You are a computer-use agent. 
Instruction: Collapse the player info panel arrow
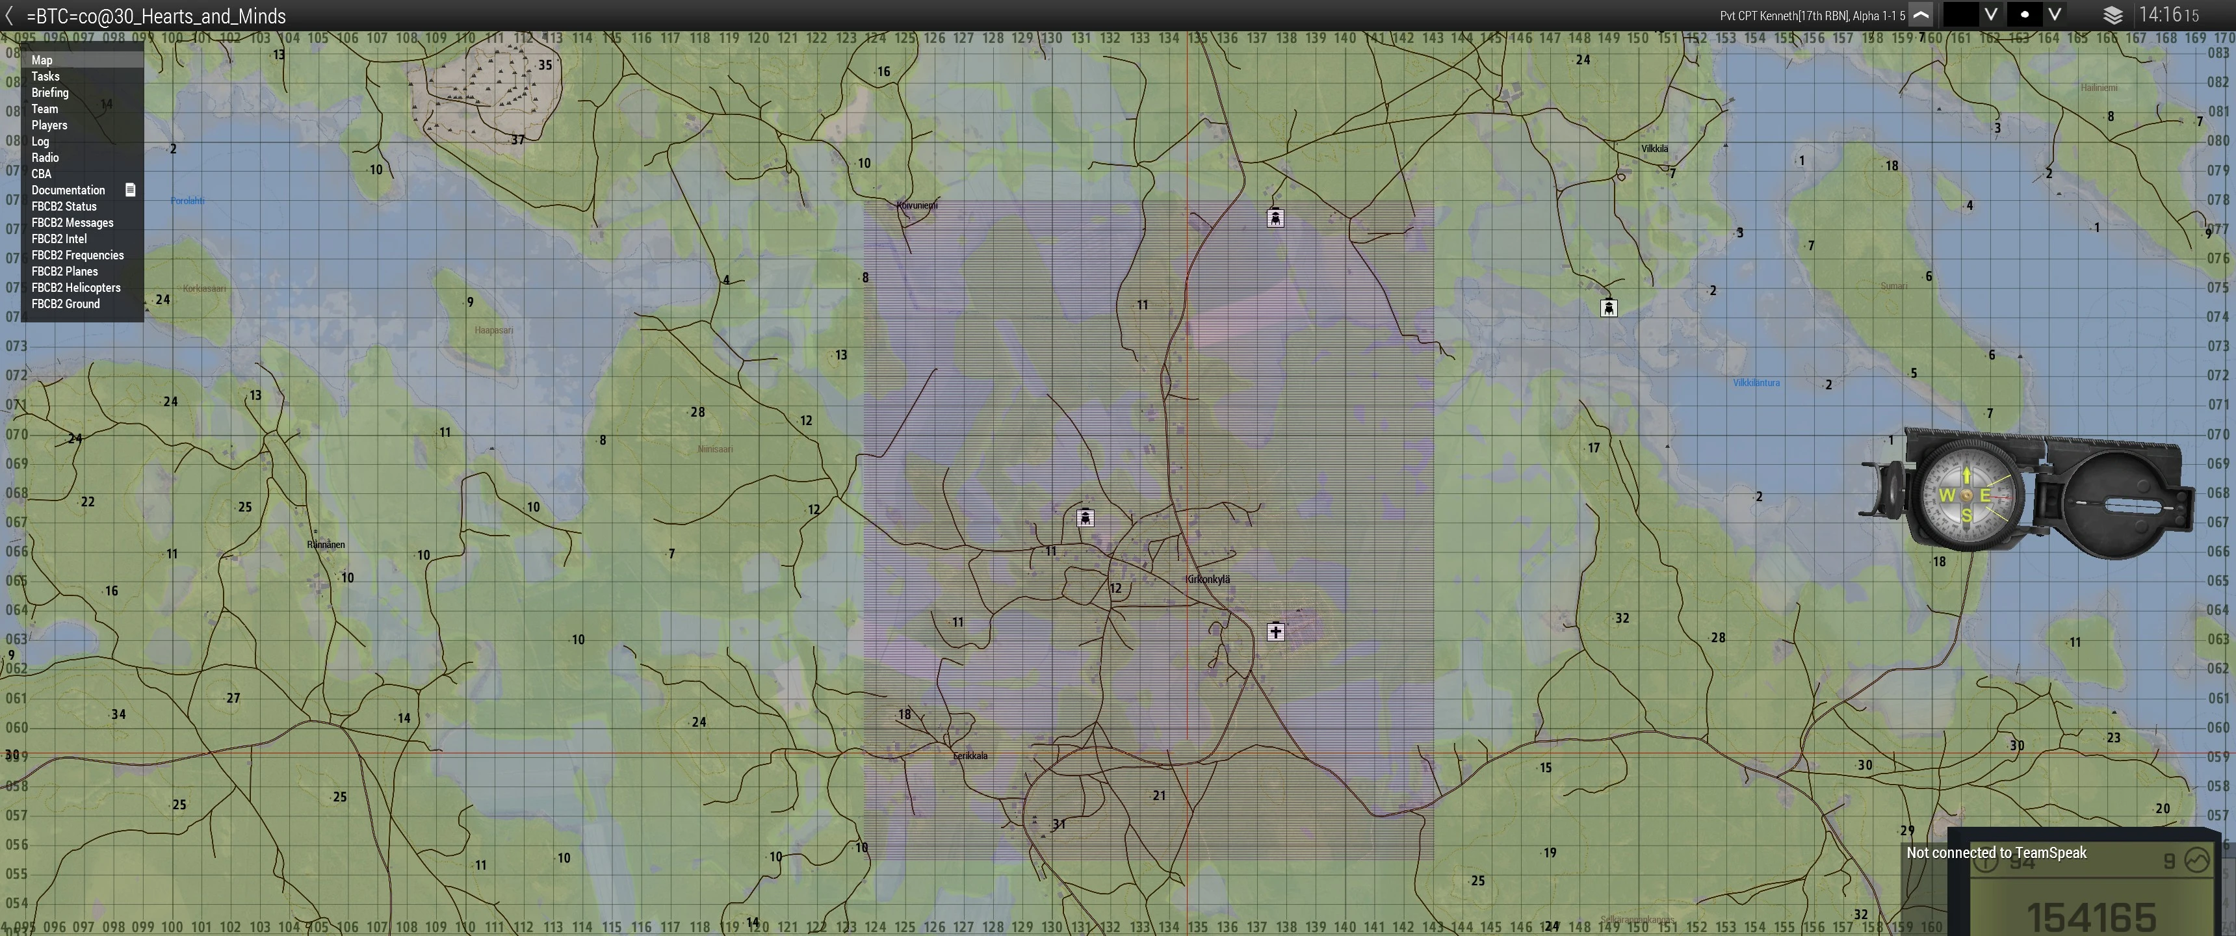(1922, 15)
